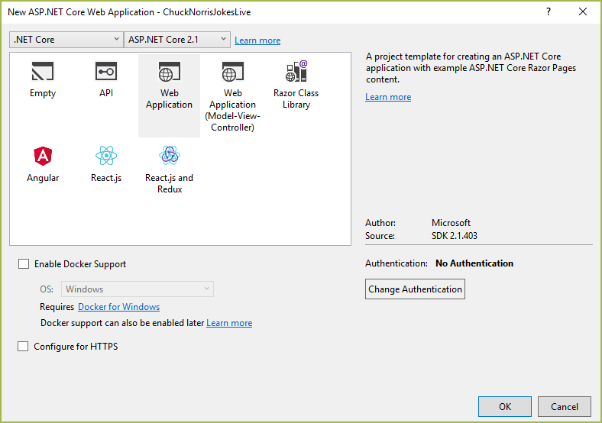602x423 pixels.
Task: Click Learn more under the template description
Action: tap(388, 97)
